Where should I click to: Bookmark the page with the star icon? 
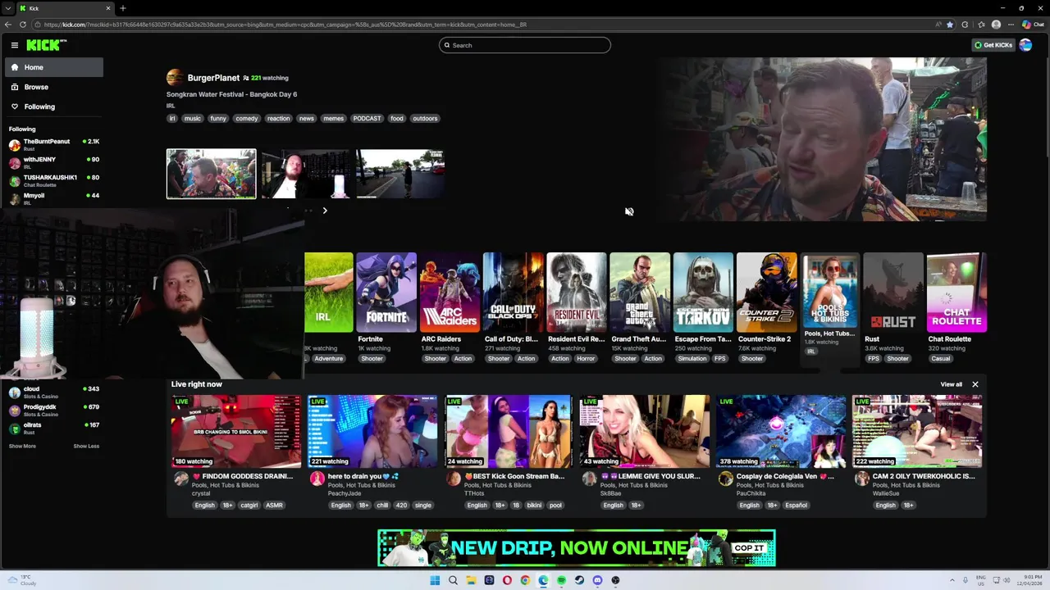coord(950,25)
